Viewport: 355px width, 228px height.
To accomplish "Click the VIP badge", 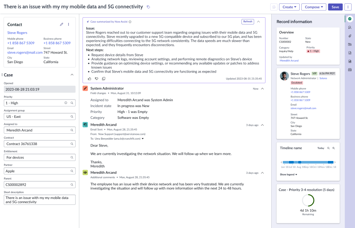I will coord(315,74).
